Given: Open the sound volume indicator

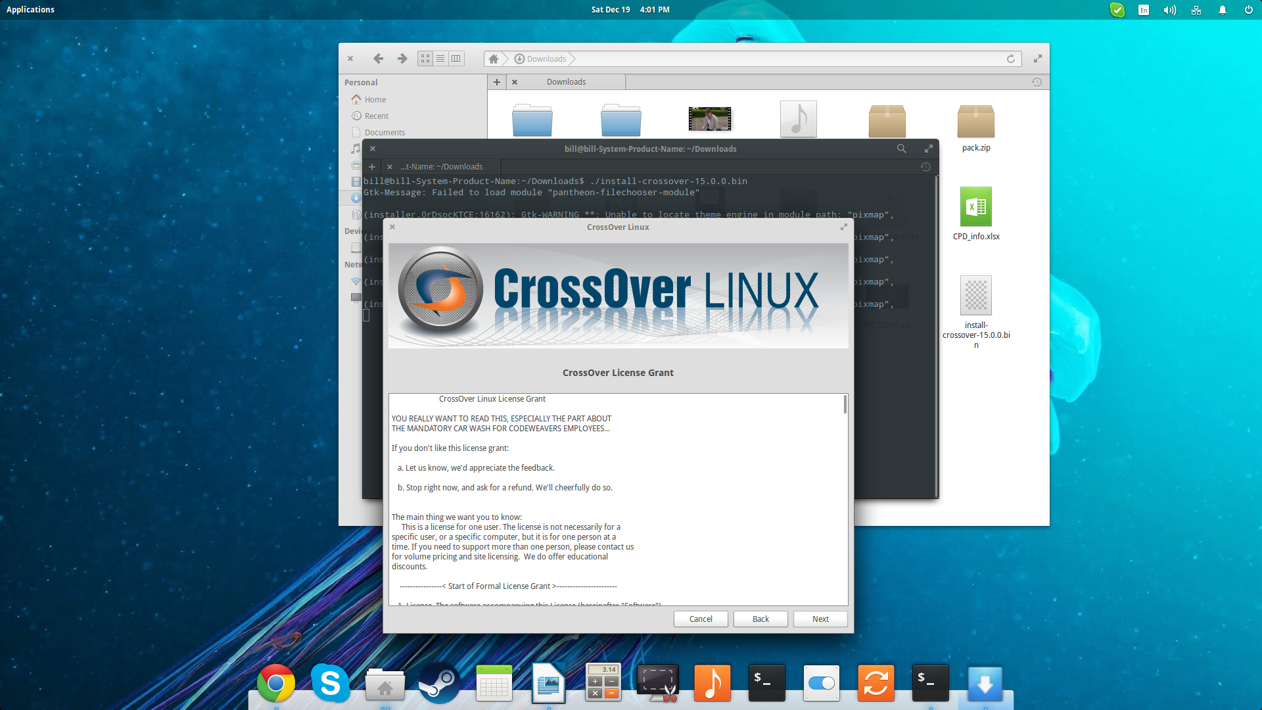Looking at the screenshot, I should (1169, 10).
